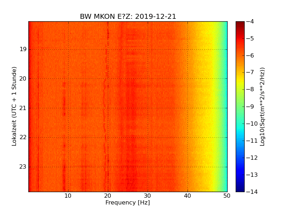
Task: Click the x-axis tick label 20
Action: click(108, 196)
